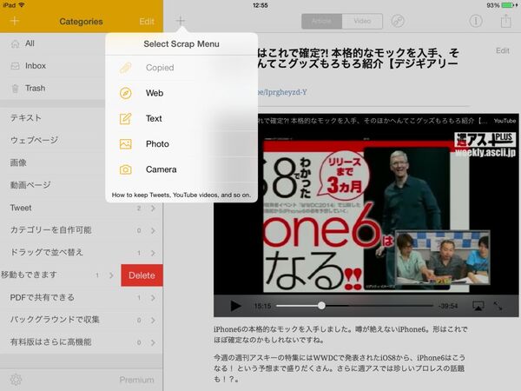Tap the Premium button
This screenshot has width=521, height=391.
[x=136, y=380]
